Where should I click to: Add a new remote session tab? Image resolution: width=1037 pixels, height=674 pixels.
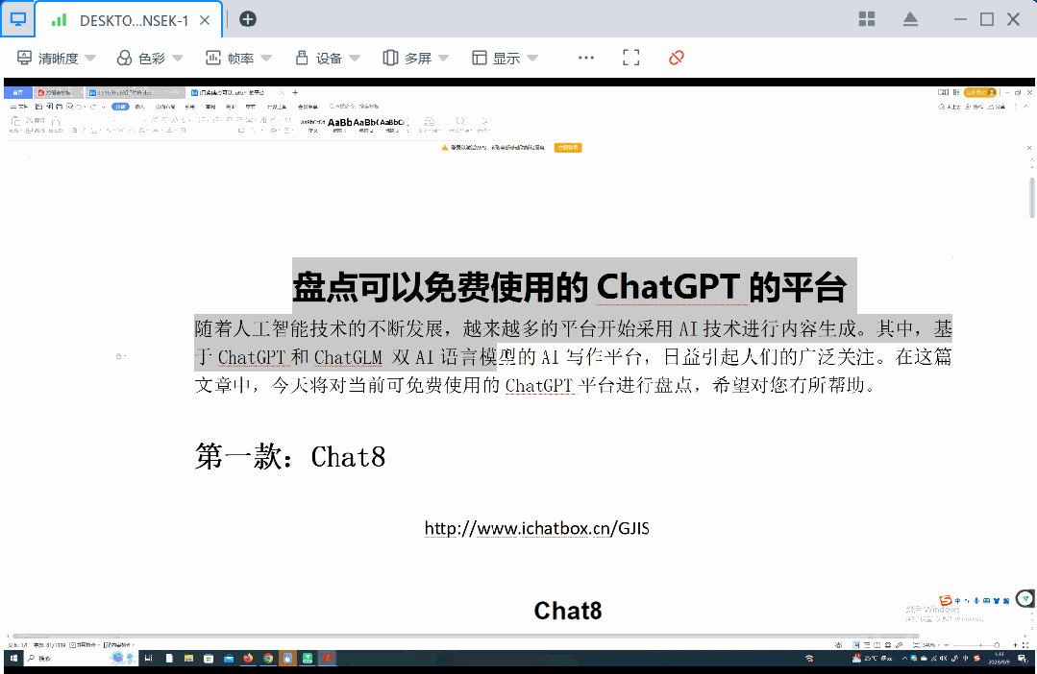click(248, 19)
